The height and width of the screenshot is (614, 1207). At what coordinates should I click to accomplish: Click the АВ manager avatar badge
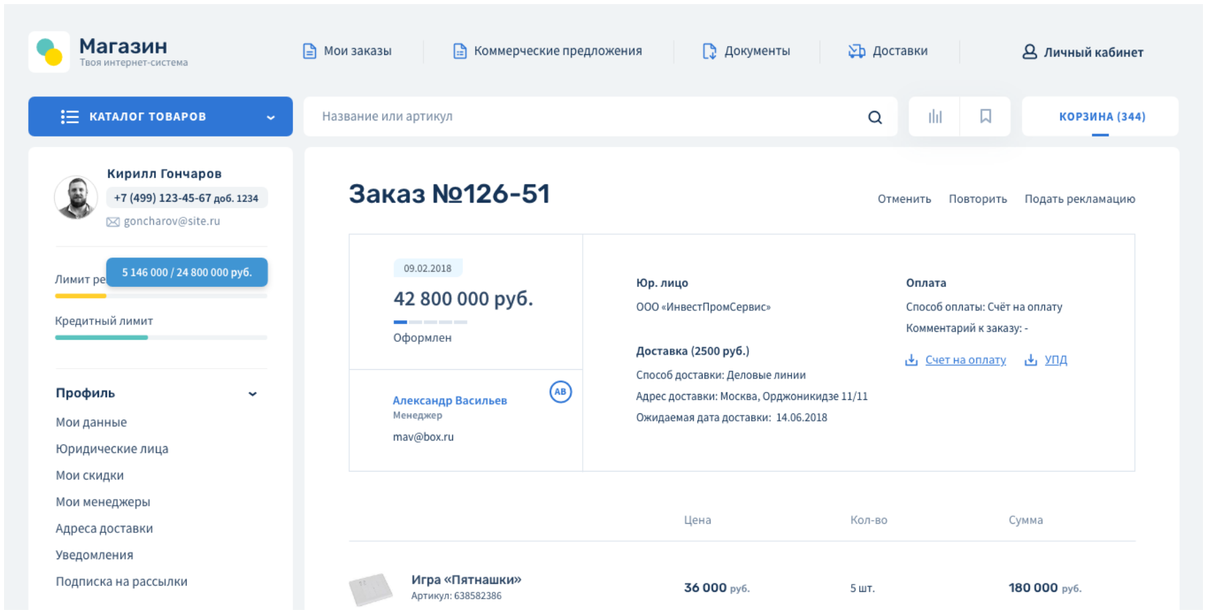click(x=560, y=392)
